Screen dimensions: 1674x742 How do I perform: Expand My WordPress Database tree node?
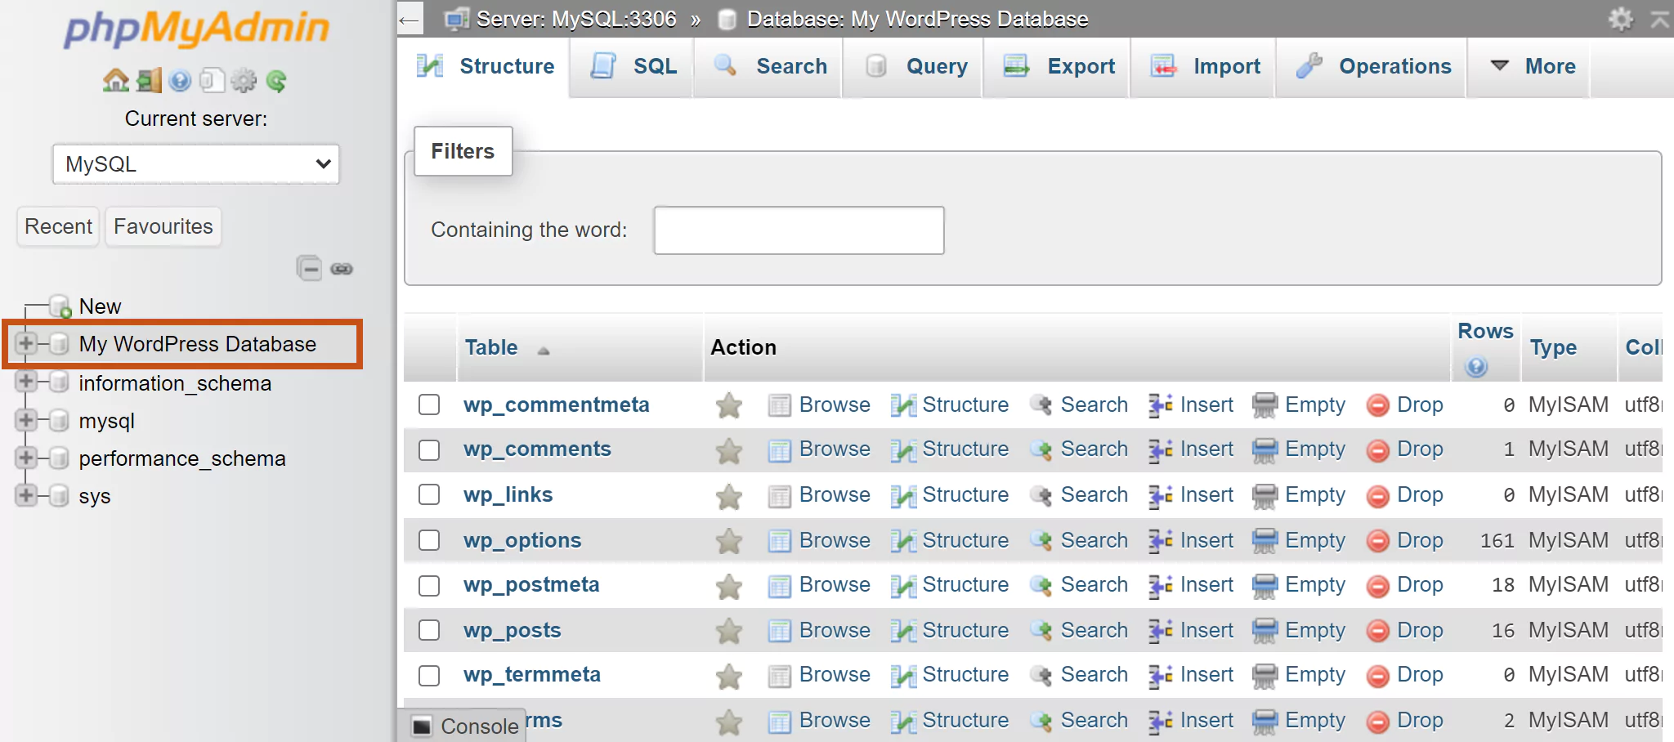26,343
